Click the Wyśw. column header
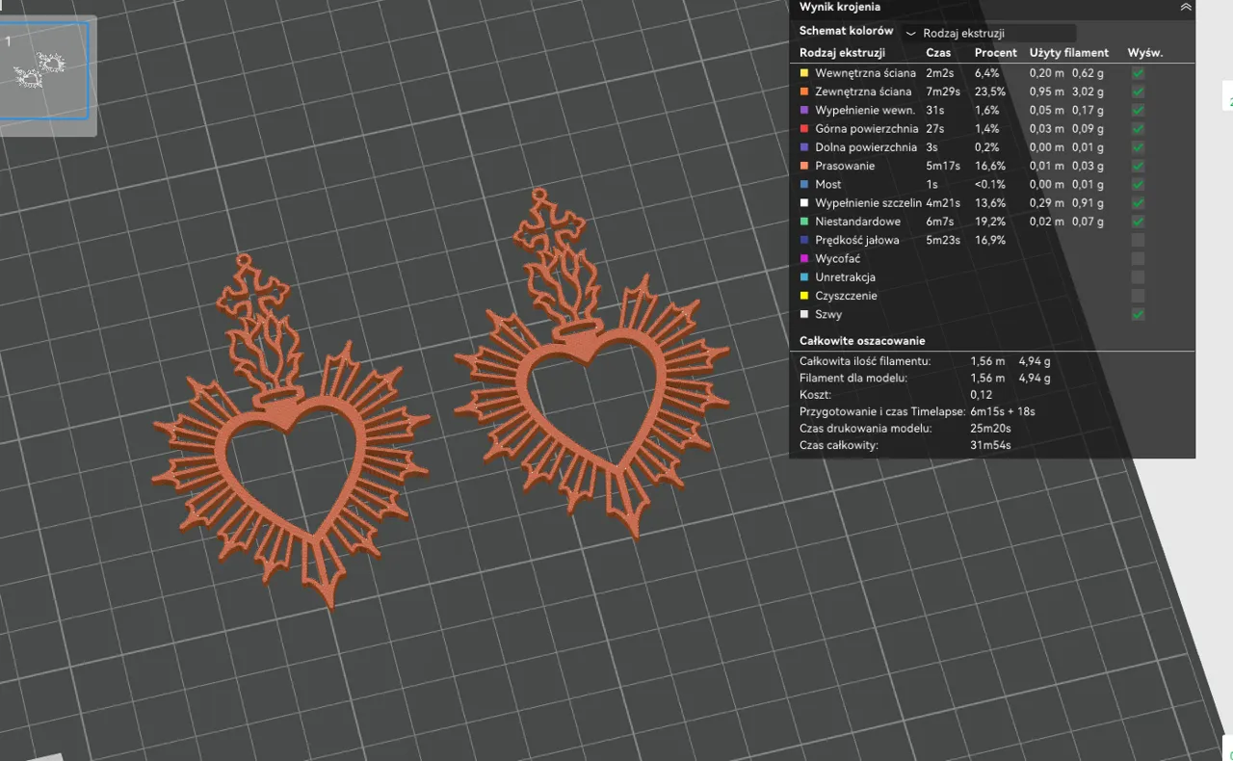The height and width of the screenshot is (761, 1233). pos(1145,53)
